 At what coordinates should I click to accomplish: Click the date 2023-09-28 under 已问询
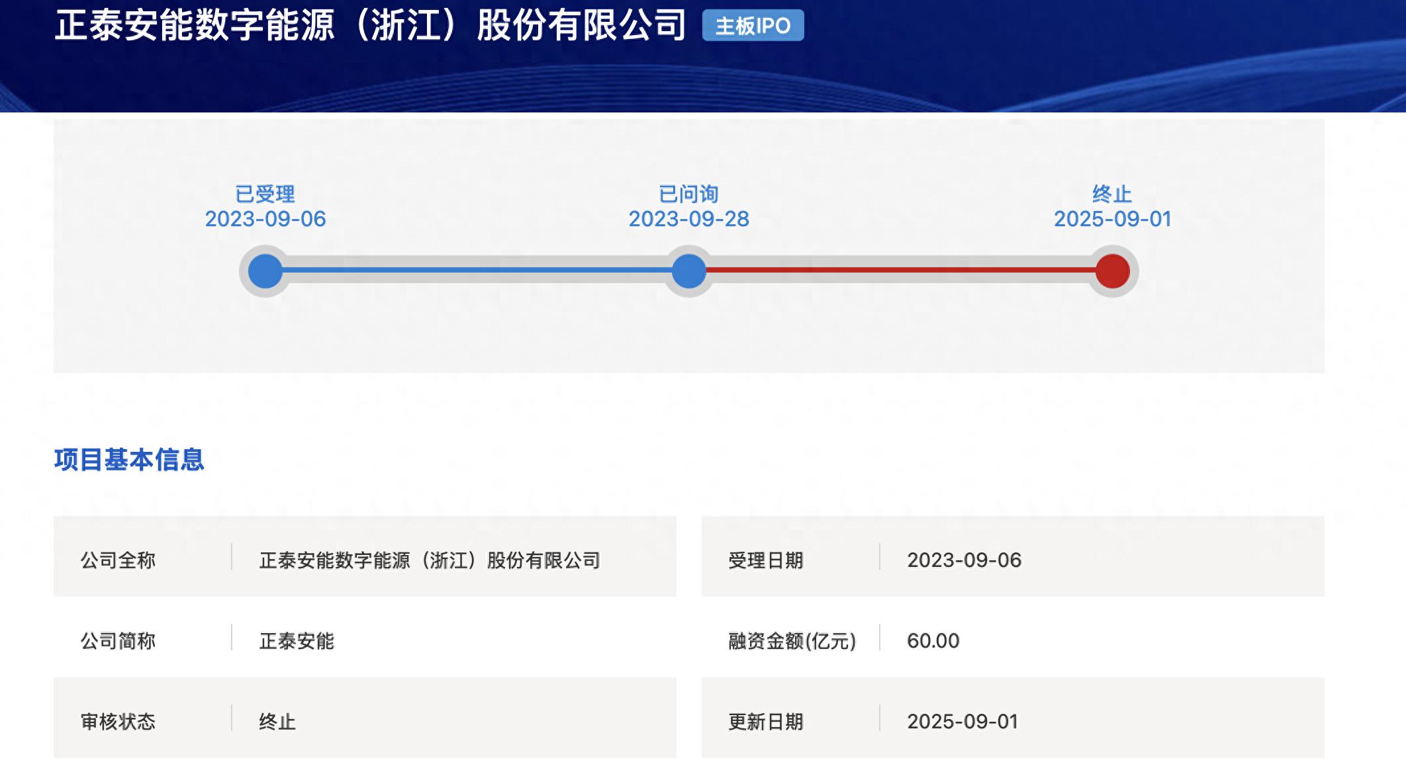pos(688,219)
